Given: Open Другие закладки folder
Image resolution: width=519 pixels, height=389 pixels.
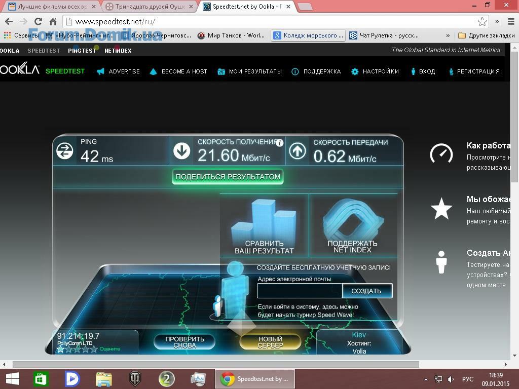Looking at the screenshot, I should coord(486,35).
